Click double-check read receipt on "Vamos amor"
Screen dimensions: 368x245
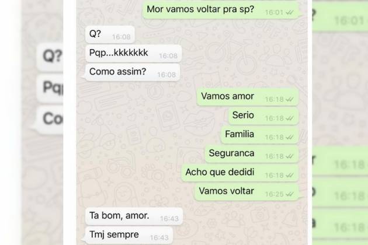[x=290, y=99]
